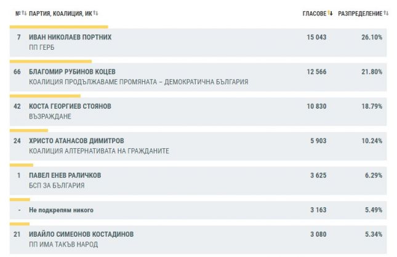
Task: Click the № column header
Action: tap(18, 14)
